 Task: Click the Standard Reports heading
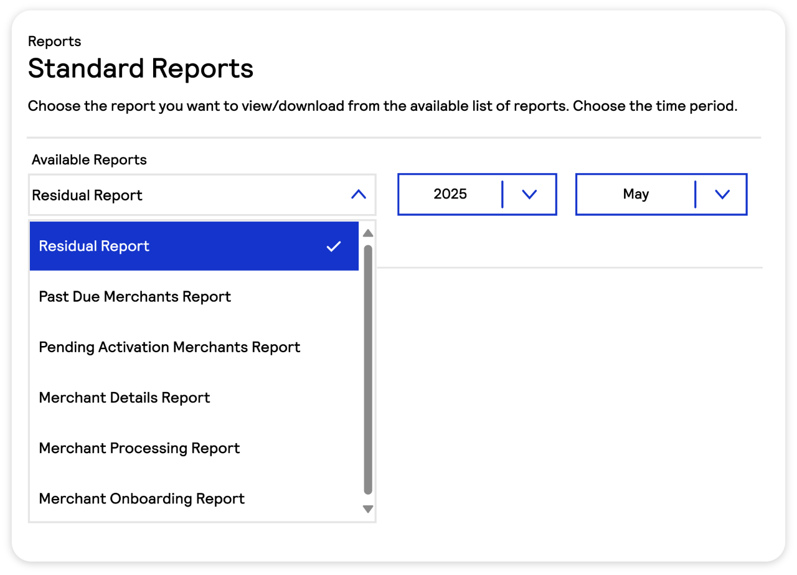pyautogui.click(x=141, y=68)
